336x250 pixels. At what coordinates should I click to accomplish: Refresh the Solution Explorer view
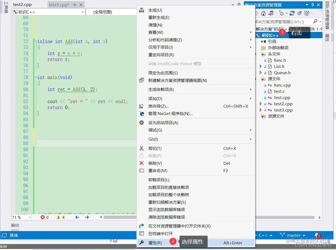(293, 13)
